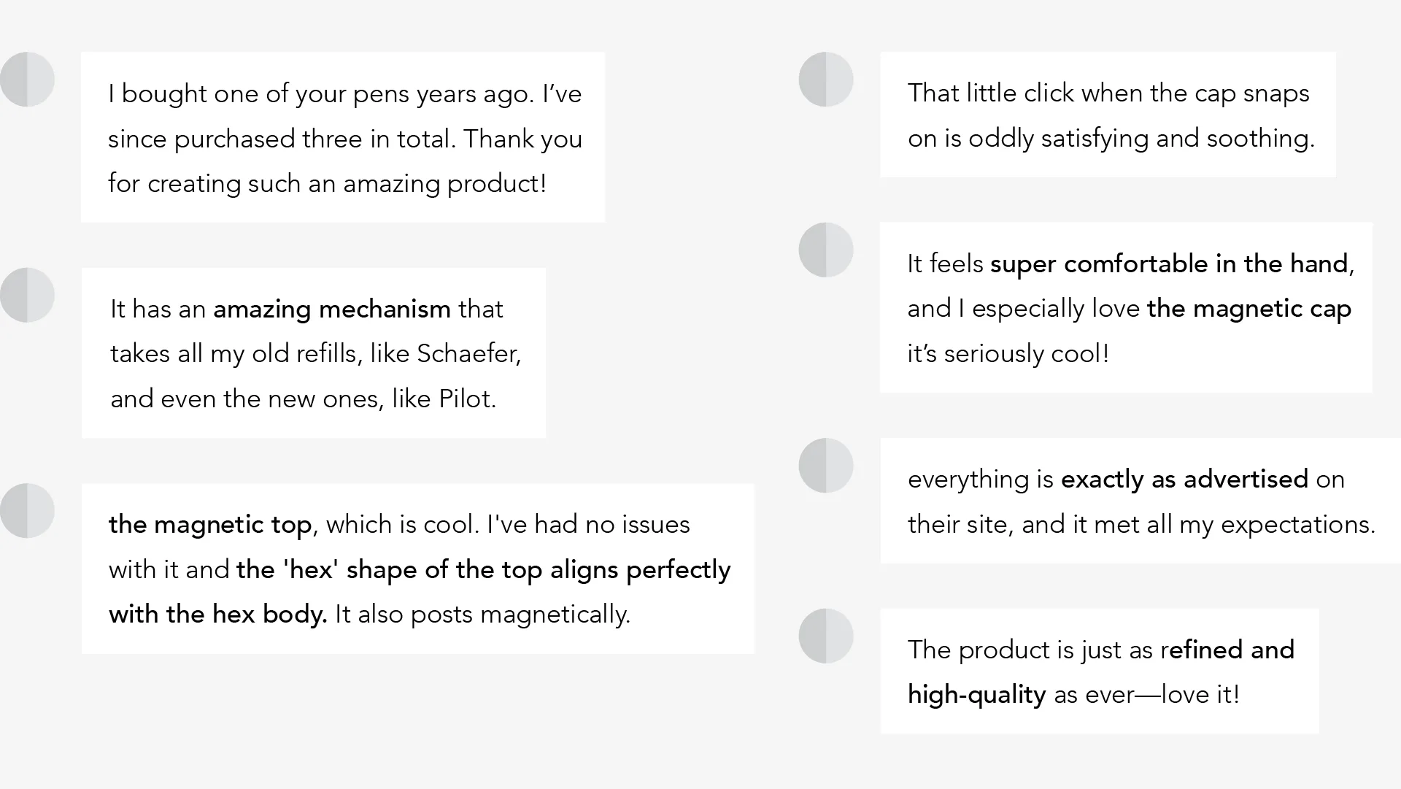Click the bold 'exactly as advertised' text
1401x789 pixels.
coord(1184,480)
